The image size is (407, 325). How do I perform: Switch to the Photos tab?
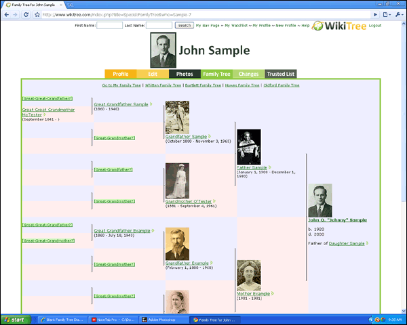pyautogui.click(x=185, y=74)
